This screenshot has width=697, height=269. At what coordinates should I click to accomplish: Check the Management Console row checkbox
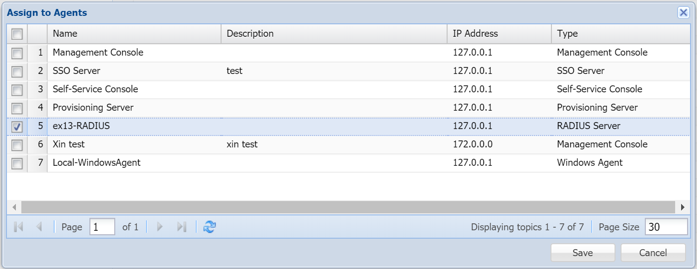[17, 53]
